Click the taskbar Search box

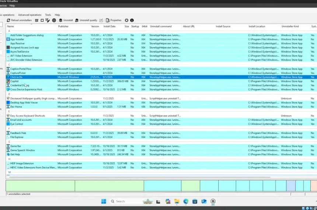click(127, 201)
